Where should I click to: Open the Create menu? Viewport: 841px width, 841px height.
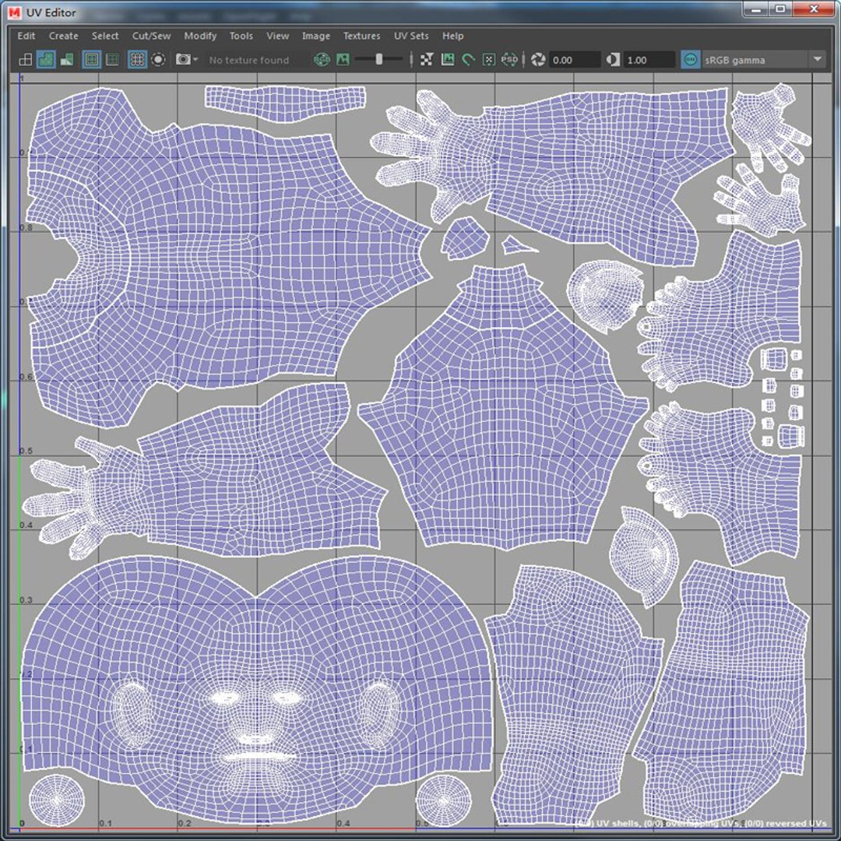click(63, 36)
